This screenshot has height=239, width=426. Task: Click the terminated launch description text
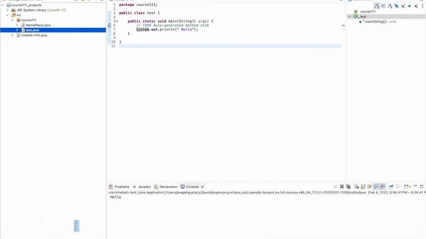tap(267, 193)
